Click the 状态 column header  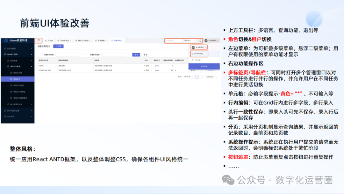coord(146,60)
